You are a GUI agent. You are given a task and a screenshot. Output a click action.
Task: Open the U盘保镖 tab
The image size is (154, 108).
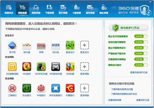77,9
